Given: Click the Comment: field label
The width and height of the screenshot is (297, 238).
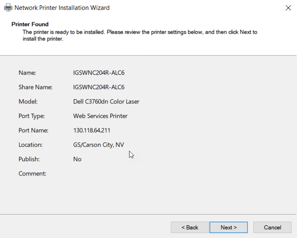Looking at the screenshot, I should 32,174.
